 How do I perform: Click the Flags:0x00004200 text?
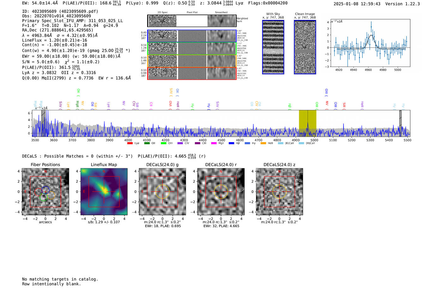pyautogui.click(x=268, y=3)
